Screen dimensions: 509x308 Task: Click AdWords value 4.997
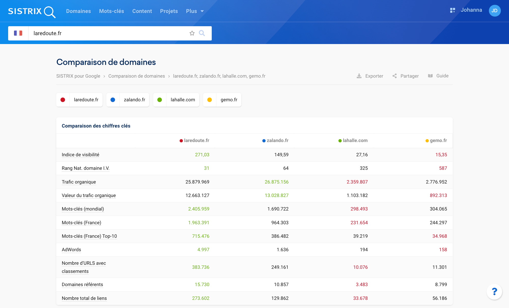click(x=203, y=250)
